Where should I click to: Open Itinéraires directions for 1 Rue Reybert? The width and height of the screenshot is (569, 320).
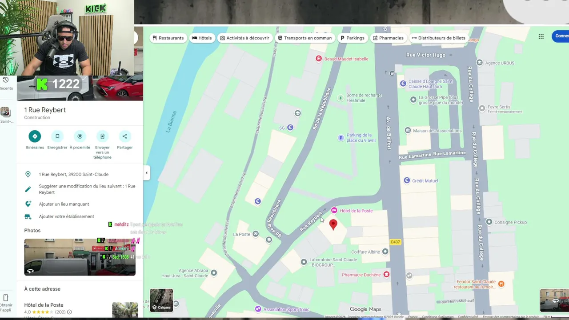point(35,136)
